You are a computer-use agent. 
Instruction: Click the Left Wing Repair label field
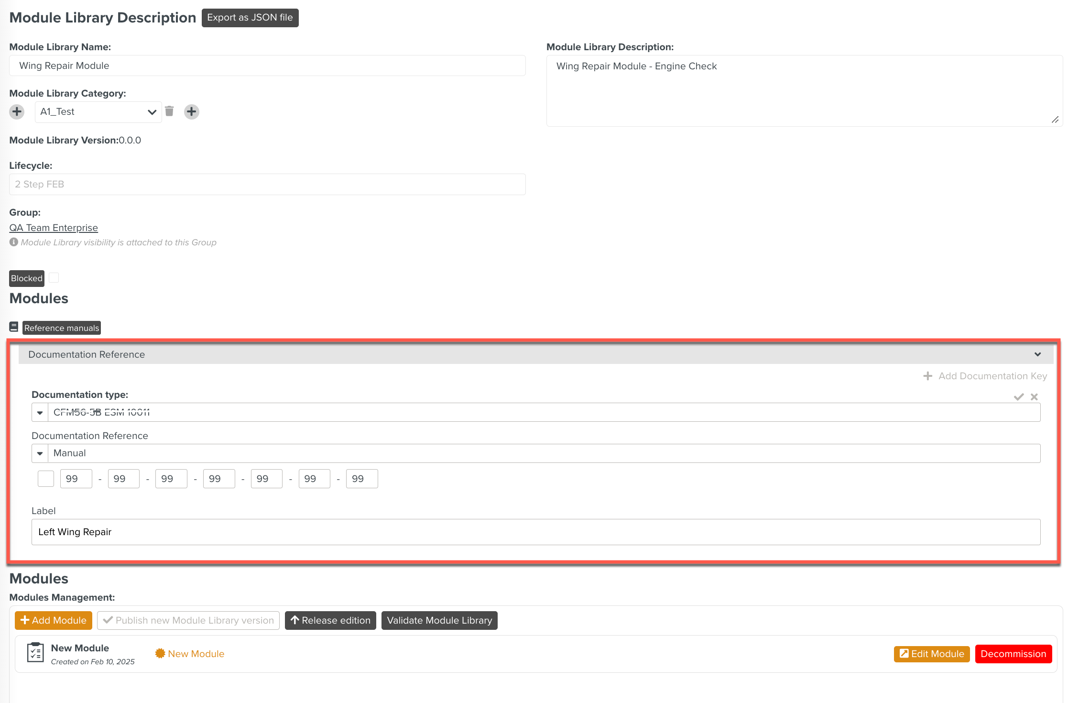click(x=535, y=532)
